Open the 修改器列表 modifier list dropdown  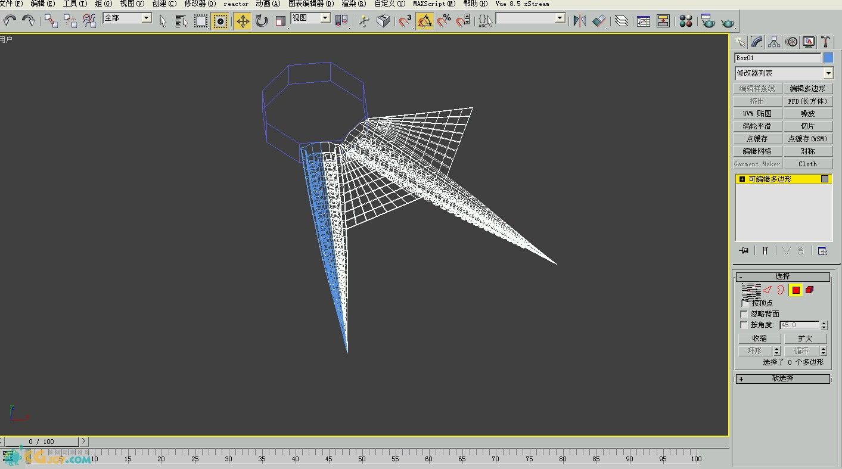784,73
